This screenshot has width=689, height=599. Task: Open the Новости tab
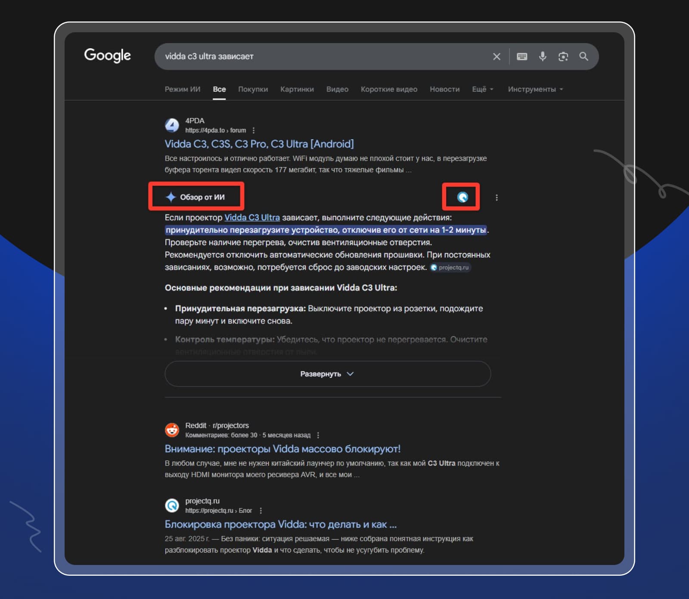click(x=444, y=89)
